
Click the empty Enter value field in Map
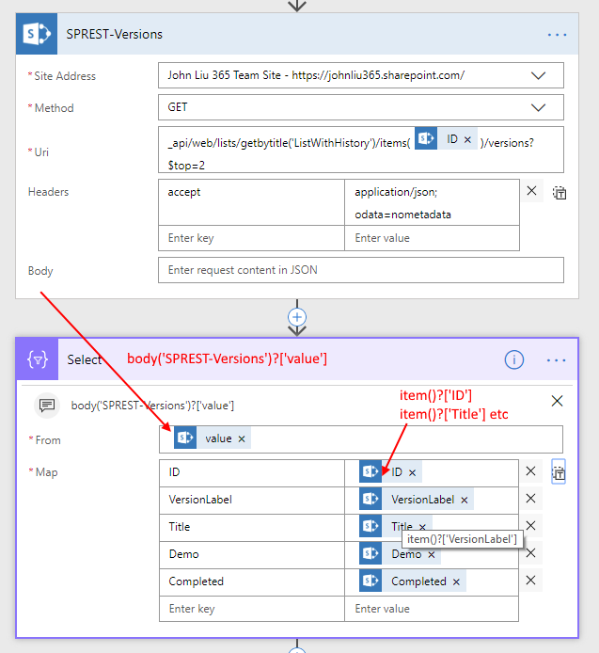(432, 609)
